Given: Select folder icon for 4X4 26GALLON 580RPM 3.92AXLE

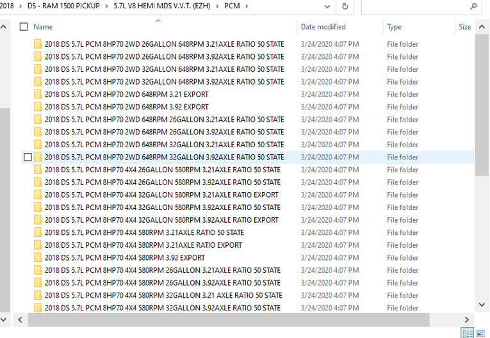Looking at the screenshot, I should pos(38,182).
